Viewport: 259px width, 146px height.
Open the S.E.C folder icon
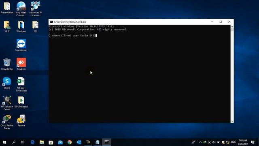tap(7, 26)
